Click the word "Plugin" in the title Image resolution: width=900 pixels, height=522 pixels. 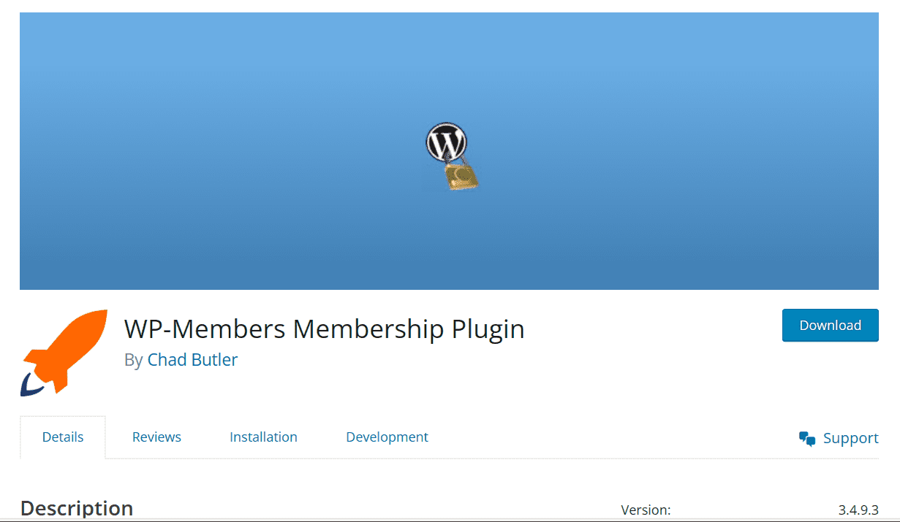pos(488,329)
